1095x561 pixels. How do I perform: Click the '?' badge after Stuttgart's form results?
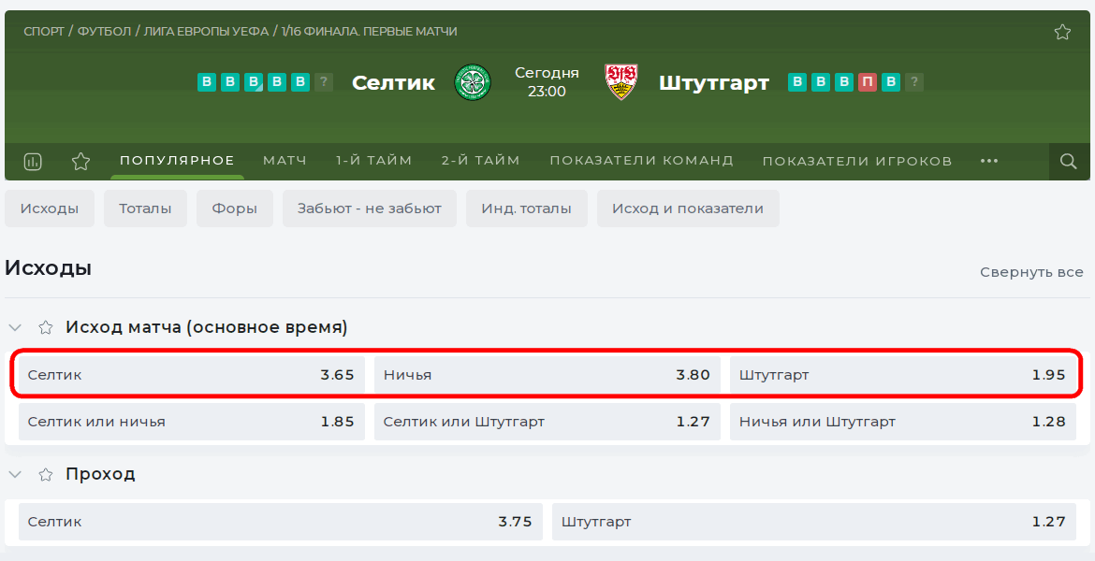pos(913,82)
